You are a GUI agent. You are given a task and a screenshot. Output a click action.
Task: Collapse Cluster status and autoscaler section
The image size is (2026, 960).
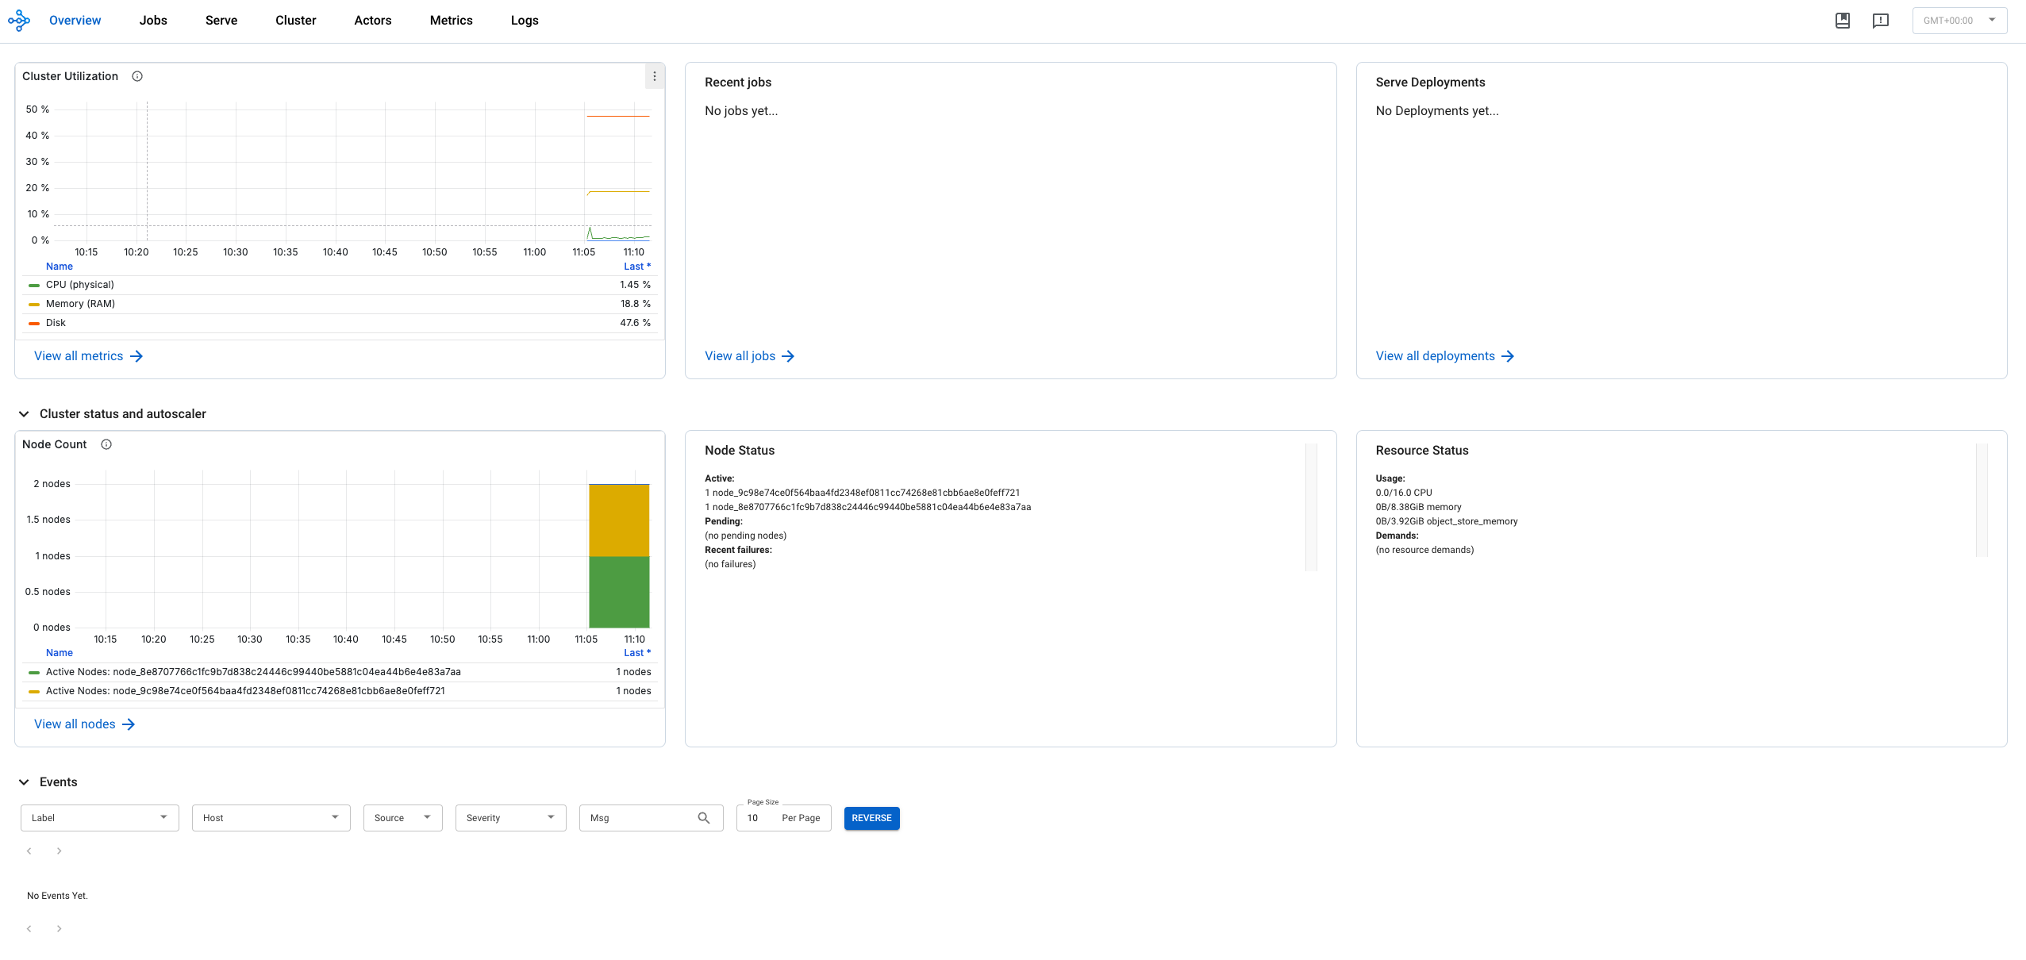[24, 414]
